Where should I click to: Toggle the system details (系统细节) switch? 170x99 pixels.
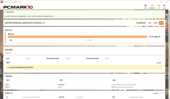(x=161, y=93)
